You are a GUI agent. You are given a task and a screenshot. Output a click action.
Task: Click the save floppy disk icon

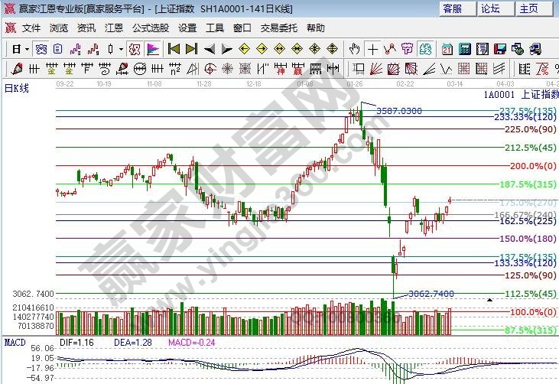499,49
